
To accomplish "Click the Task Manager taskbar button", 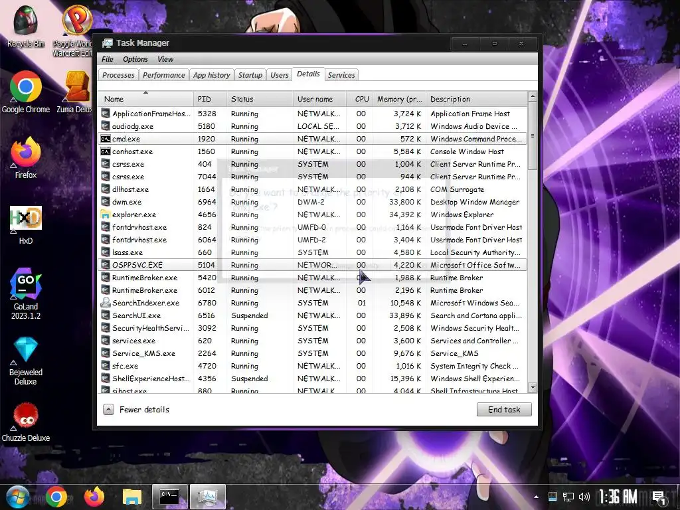I will coord(208,497).
